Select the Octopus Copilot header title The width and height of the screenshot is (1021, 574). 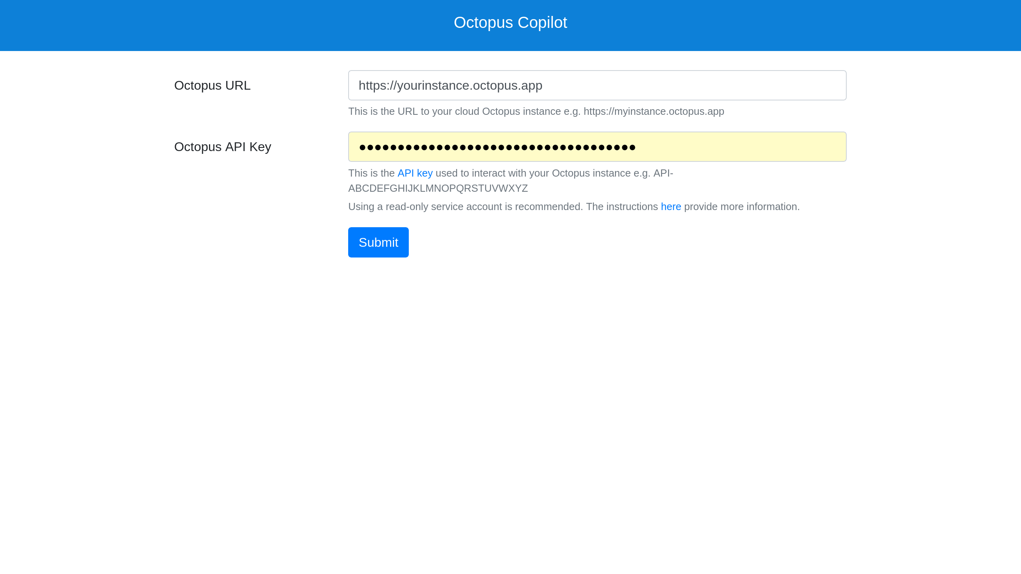click(510, 22)
